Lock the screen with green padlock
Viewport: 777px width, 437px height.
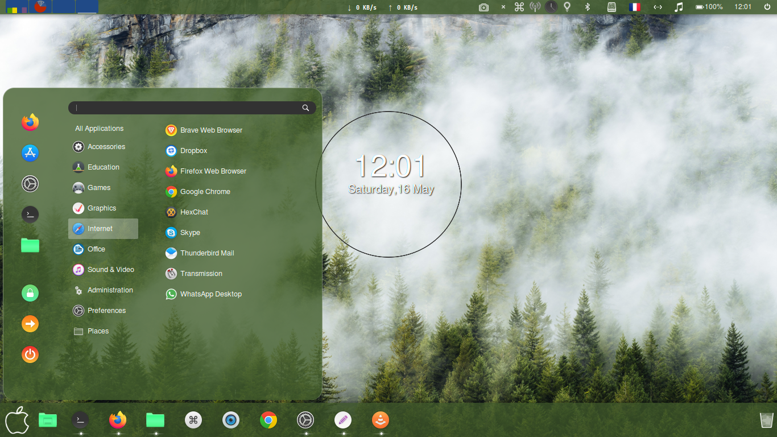[x=30, y=293]
